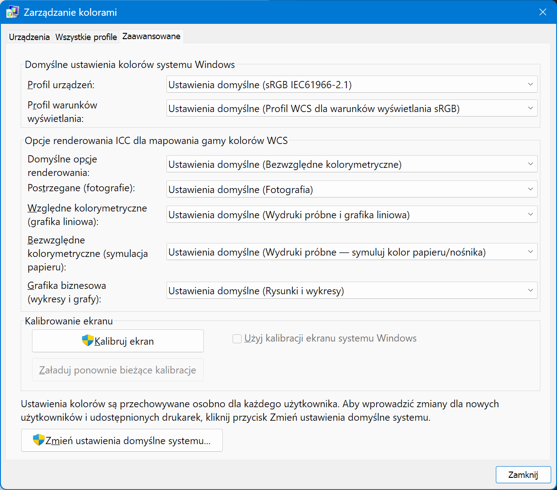Close the Zarządzanie kolorami window
This screenshot has height=490, width=557.
pyautogui.click(x=543, y=12)
